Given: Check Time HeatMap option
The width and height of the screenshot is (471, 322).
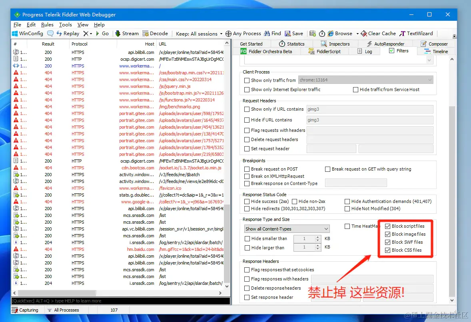Looking at the screenshot, I should click(347, 226).
